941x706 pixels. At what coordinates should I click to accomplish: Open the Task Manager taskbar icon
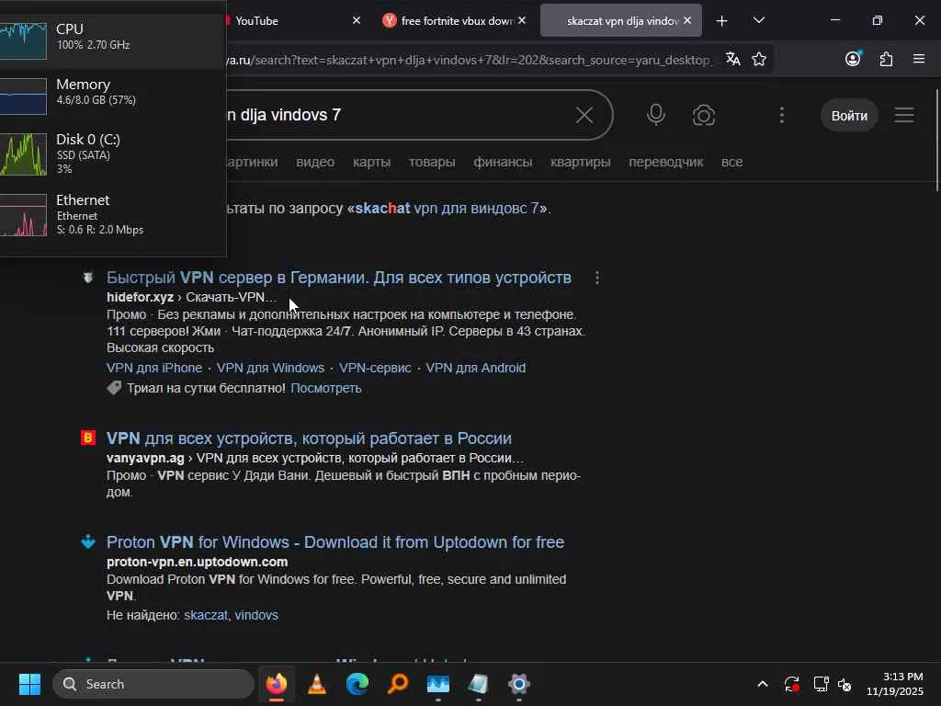point(438,684)
